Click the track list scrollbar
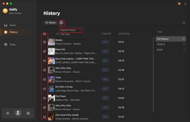Screen dimensions: 190x122 click(x=153, y=75)
